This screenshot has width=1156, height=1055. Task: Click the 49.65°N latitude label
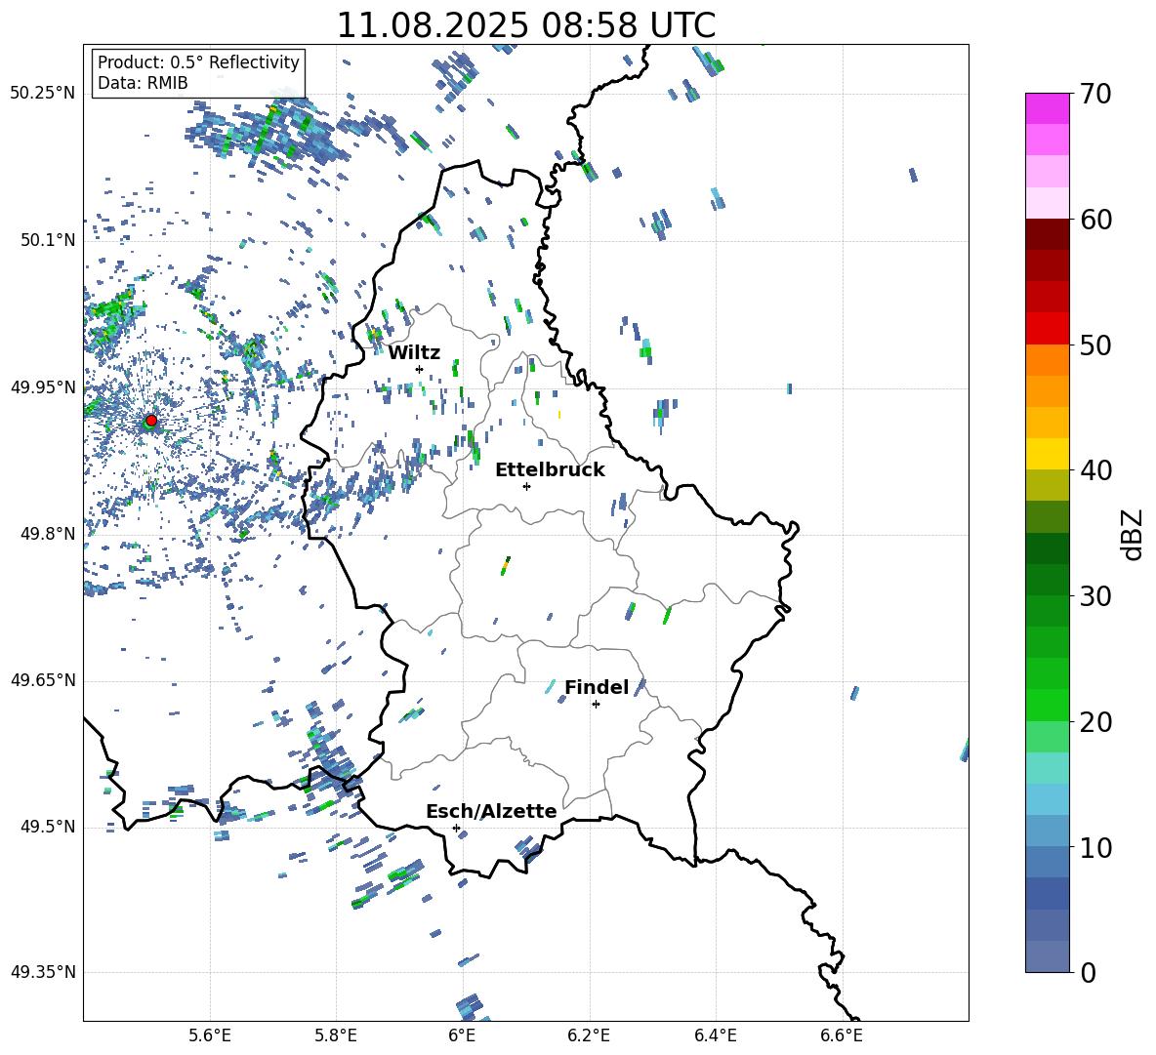[x=43, y=680]
